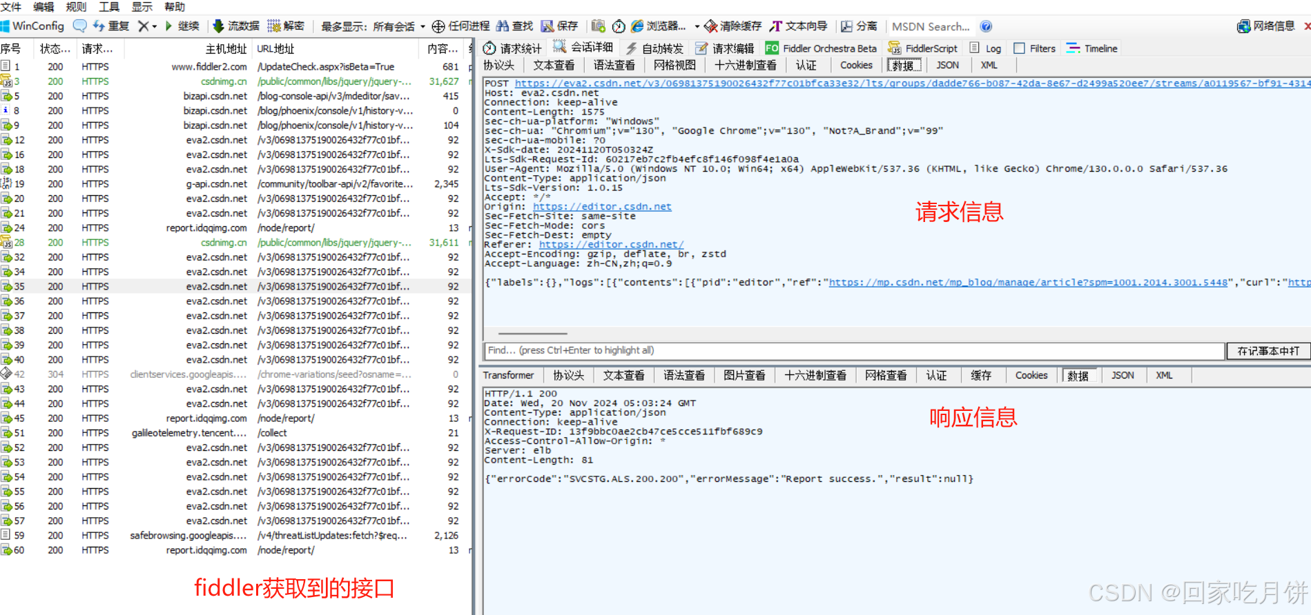Open the 编辑 menu
1311x615 pixels.
coord(43,7)
